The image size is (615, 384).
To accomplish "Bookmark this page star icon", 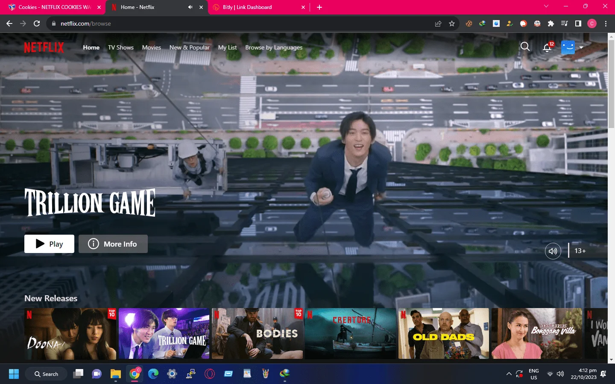I will coord(452,23).
